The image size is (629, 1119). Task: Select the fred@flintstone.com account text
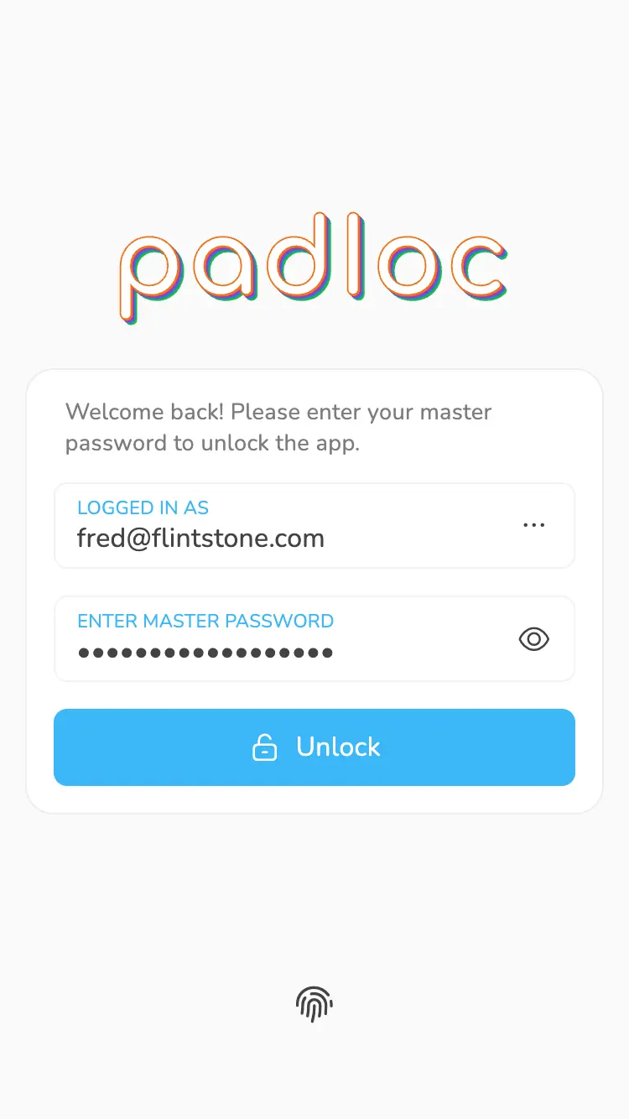(x=200, y=538)
